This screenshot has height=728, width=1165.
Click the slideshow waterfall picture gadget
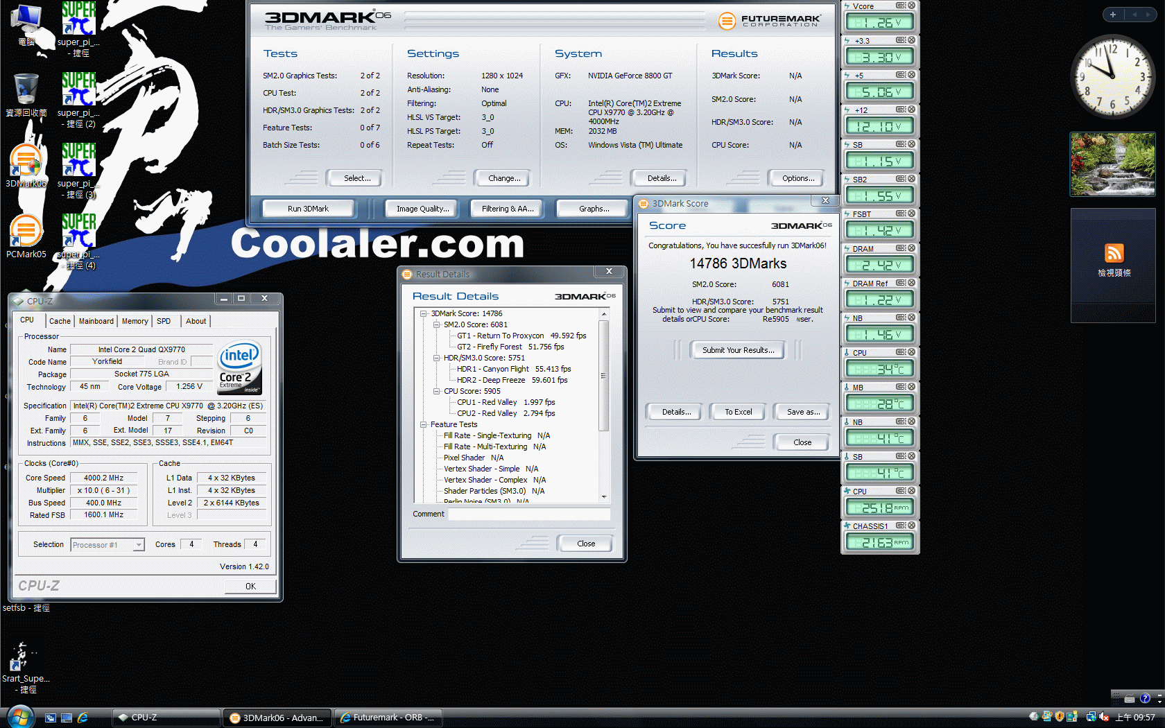click(1112, 164)
